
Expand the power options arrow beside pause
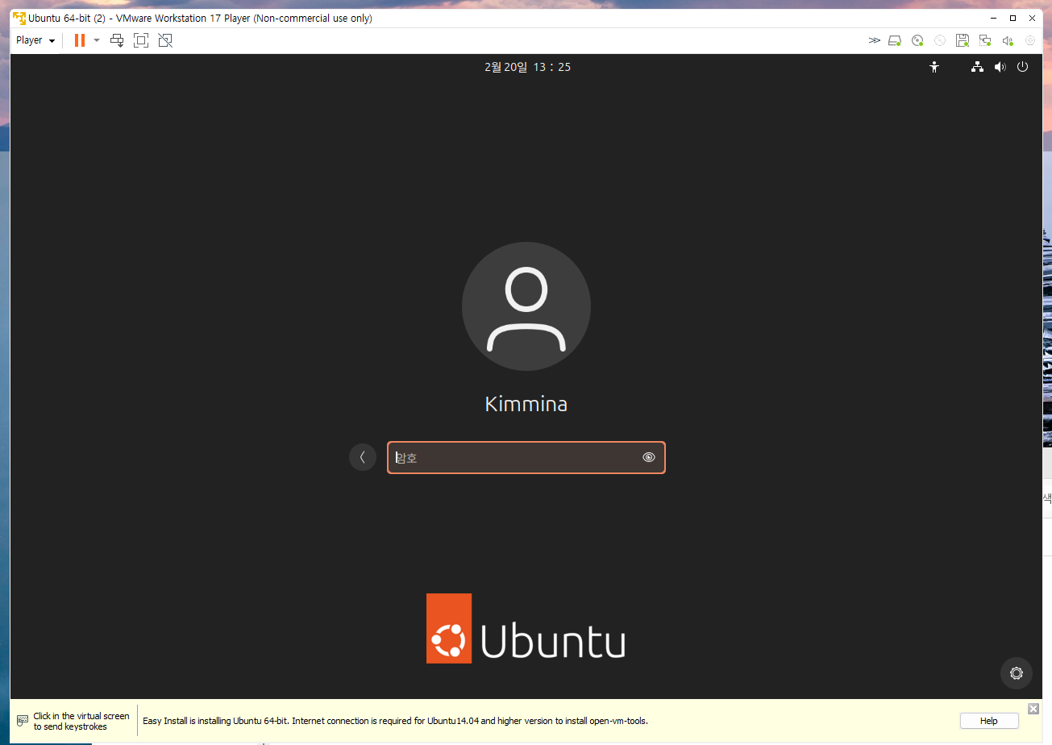(97, 40)
